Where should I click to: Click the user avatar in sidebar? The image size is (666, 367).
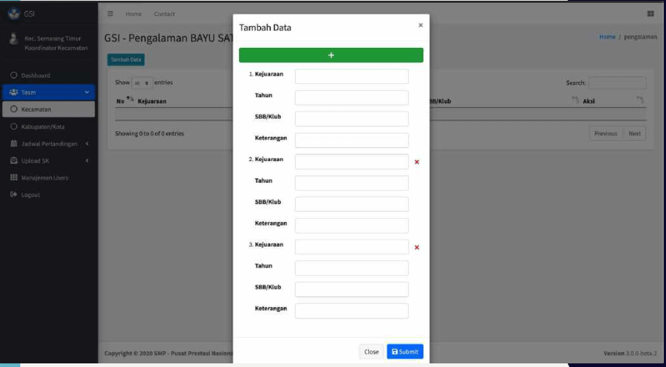[x=14, y=39]
